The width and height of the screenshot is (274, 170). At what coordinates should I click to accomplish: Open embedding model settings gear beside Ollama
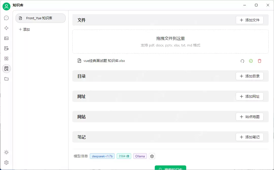tap(152, 156)
